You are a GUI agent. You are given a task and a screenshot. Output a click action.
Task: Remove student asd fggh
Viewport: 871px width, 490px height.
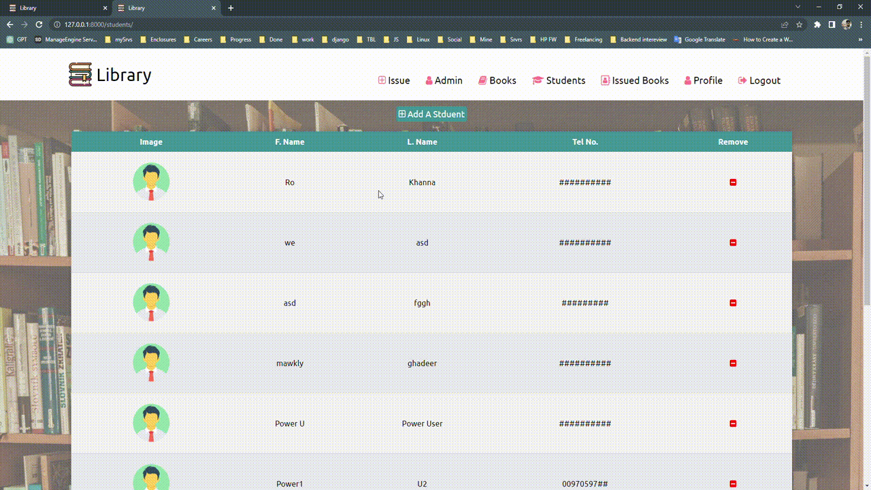[x=733, y=303]
